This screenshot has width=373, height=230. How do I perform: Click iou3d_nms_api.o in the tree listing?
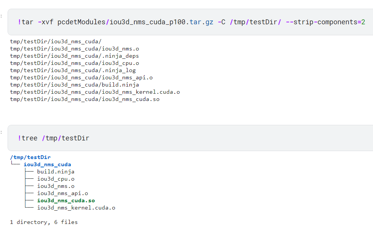[x=62, y=193]
